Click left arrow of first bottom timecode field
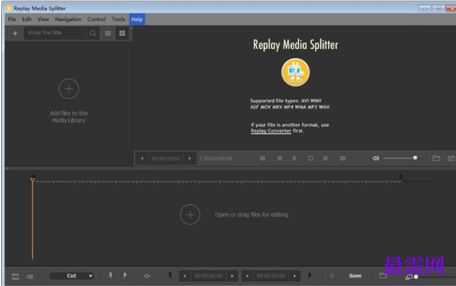The width and height of the screenshot is (456, 286). pyautogui.click(x=184, y=276)
